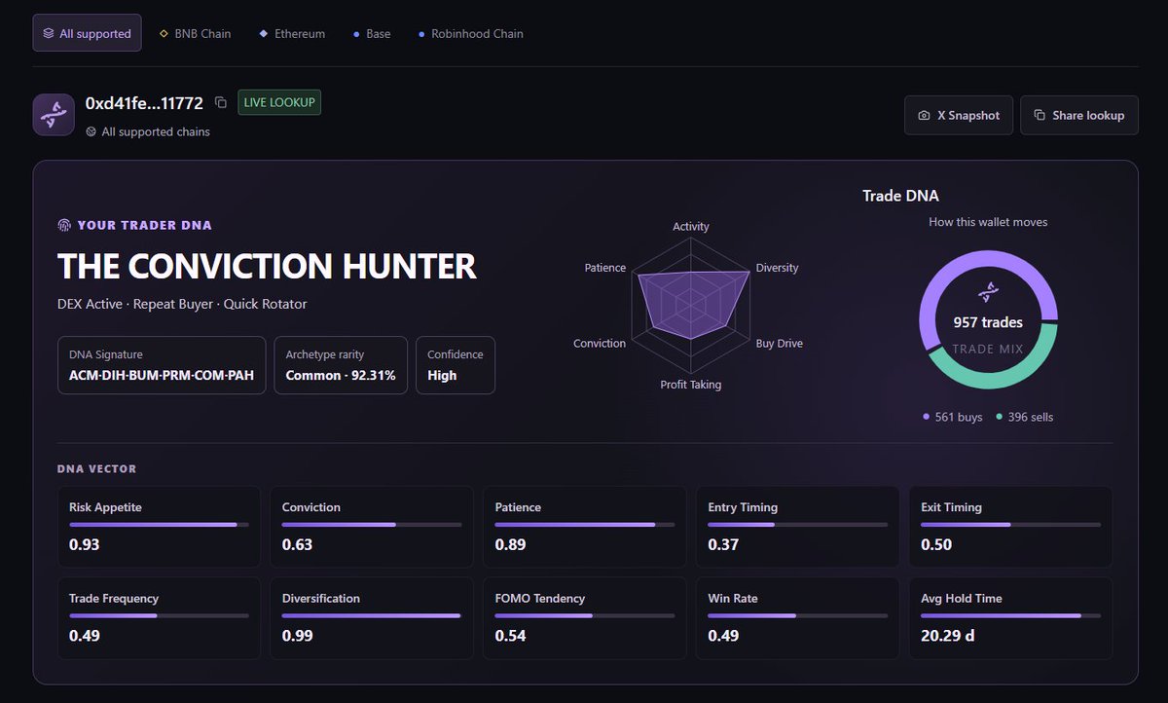
Task: Click the Entry Timing progress bar
Action: (x=797, y=525)
